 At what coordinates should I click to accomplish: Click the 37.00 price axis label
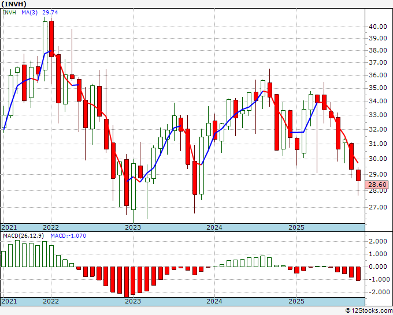(x=378, y=62)
